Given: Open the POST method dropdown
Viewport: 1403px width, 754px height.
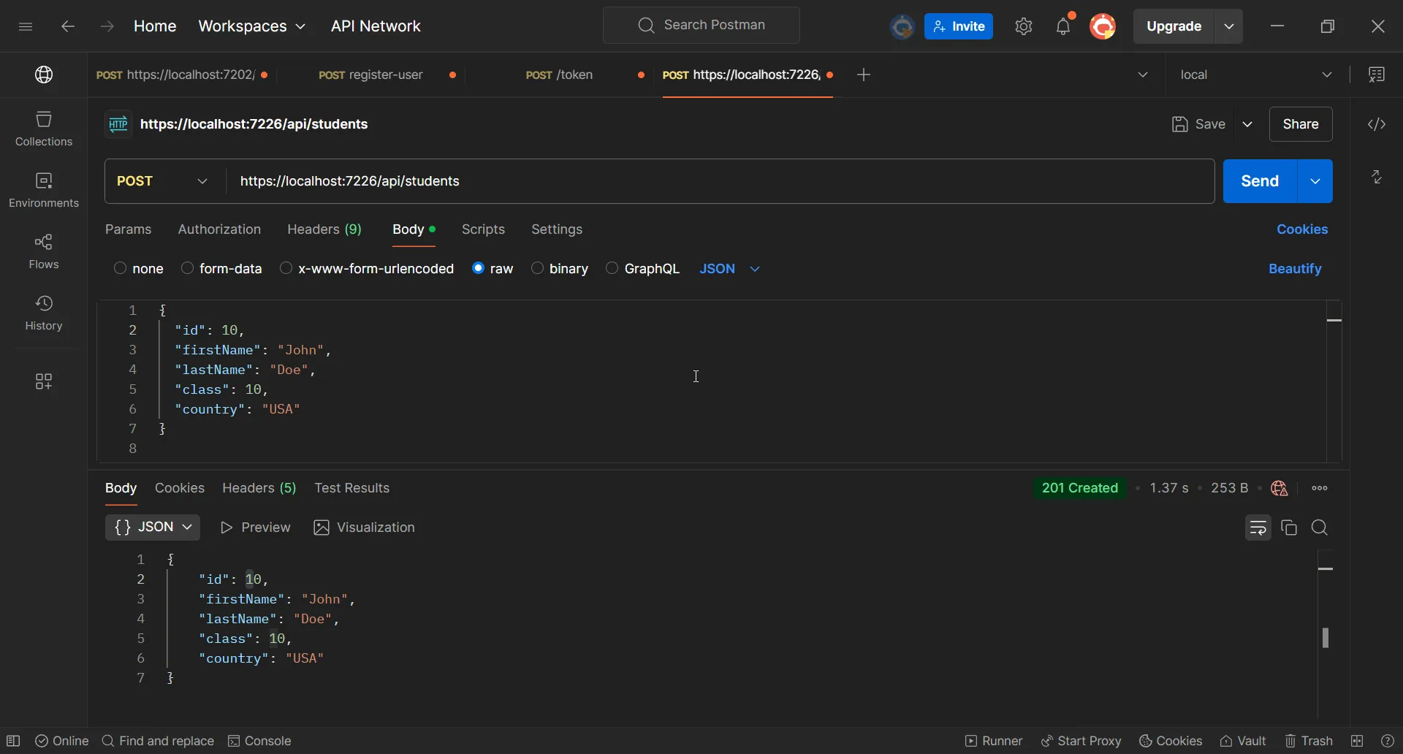Looking at the screenshot, I should [164, 181].
